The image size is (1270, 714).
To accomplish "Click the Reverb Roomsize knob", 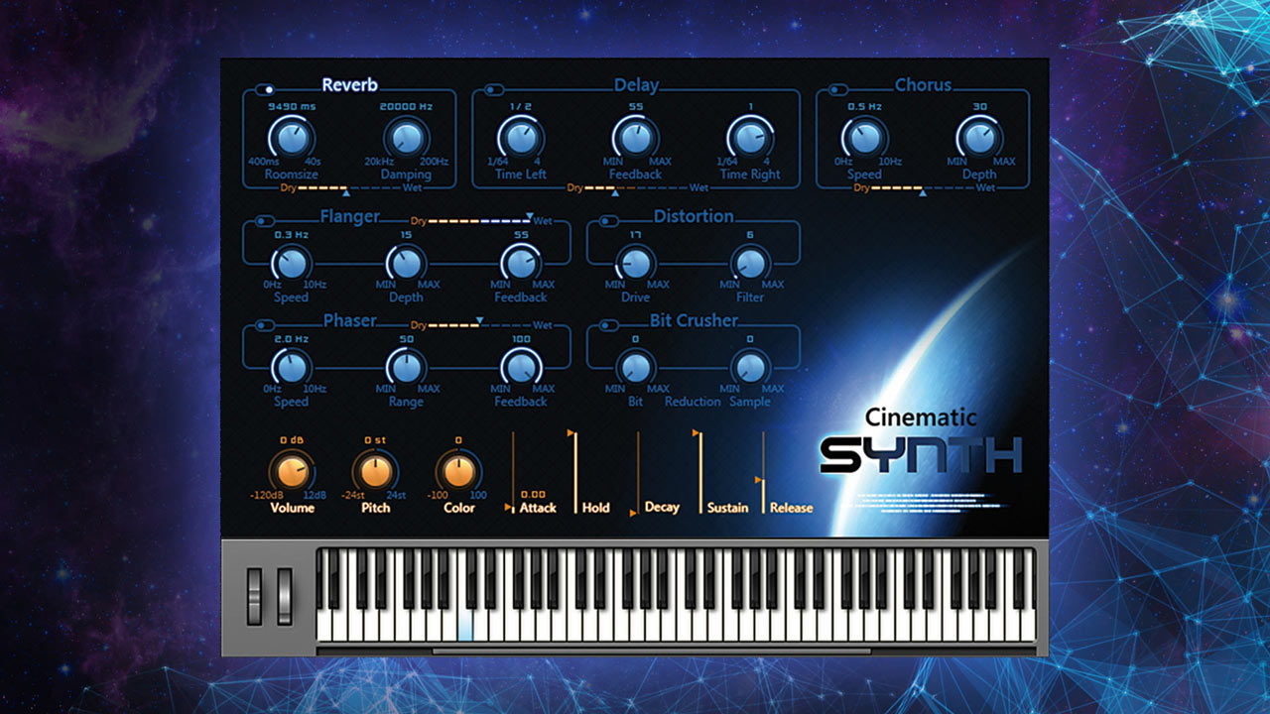I will 290,138.
